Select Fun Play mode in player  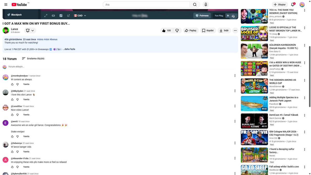click(219, 16)
